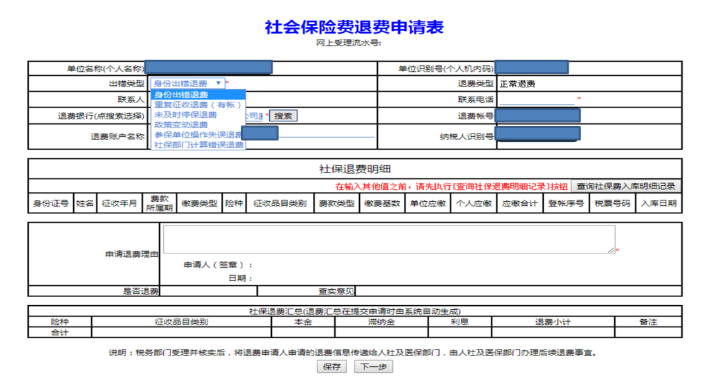
Task: Click the 退费类型 label
Action: tap(476, 84)
